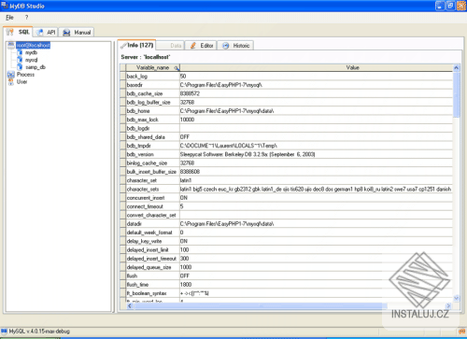Click the status bar right corner icon
The image size is (467, 339).
[x=462, y=332]
